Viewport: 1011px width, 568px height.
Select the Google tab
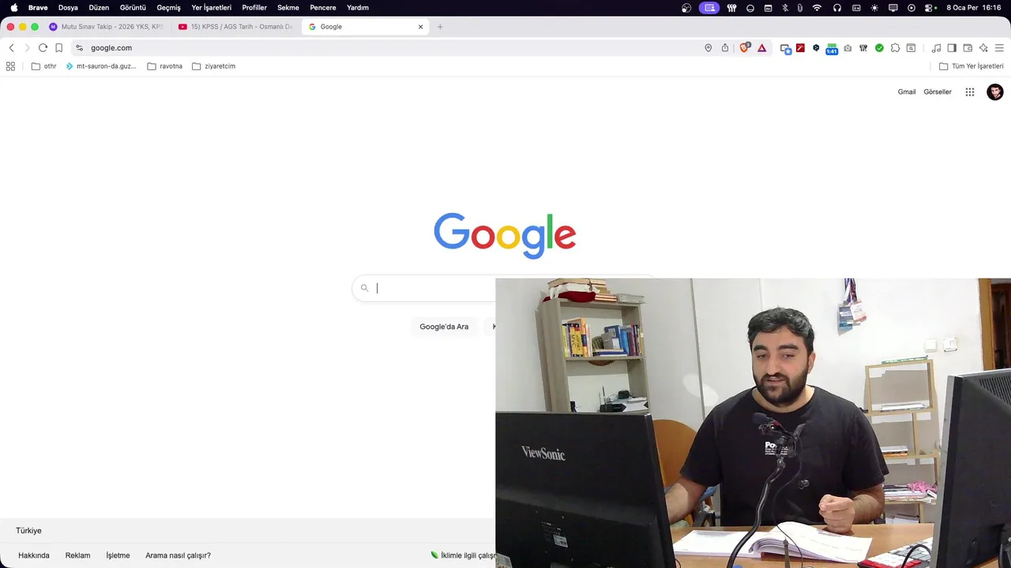coord(365,27)
